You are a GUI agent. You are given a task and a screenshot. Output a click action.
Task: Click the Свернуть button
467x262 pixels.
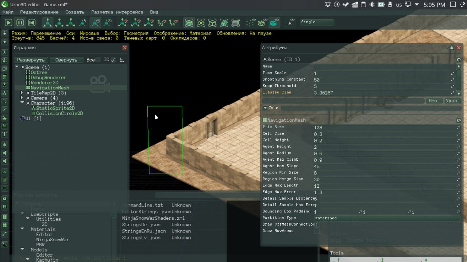coord(66,60)
